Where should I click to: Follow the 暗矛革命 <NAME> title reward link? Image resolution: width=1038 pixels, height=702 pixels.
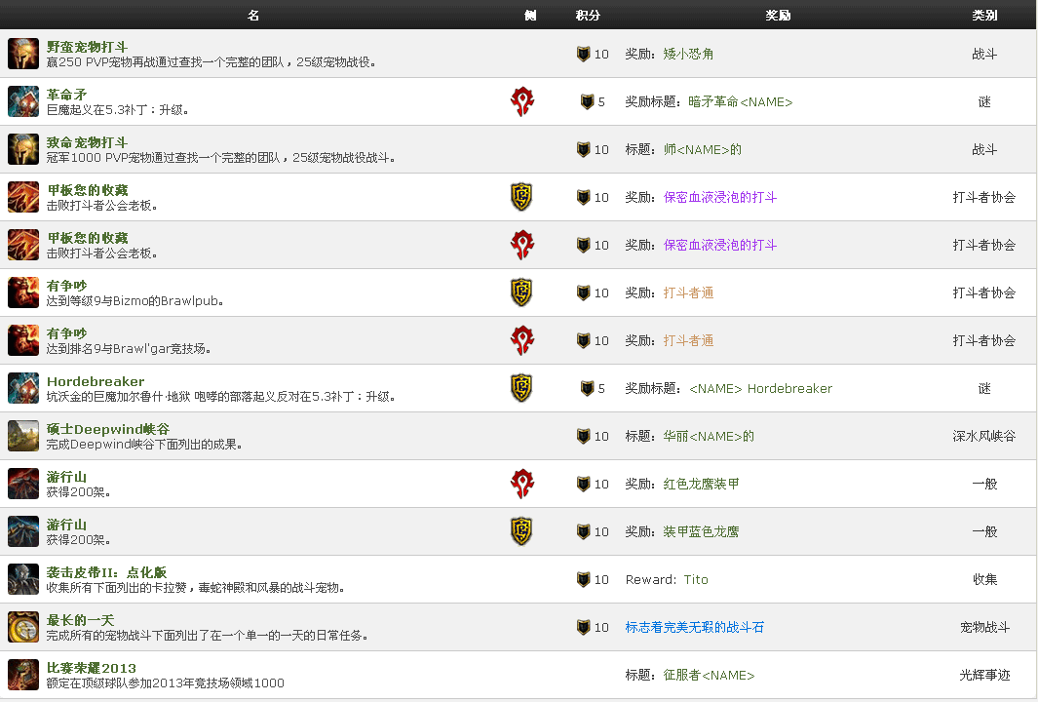point(740,101)
